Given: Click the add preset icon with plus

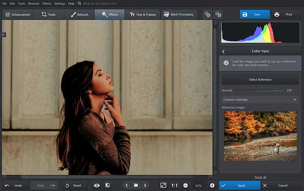Looking at the screenshot, I should [207, 14].
